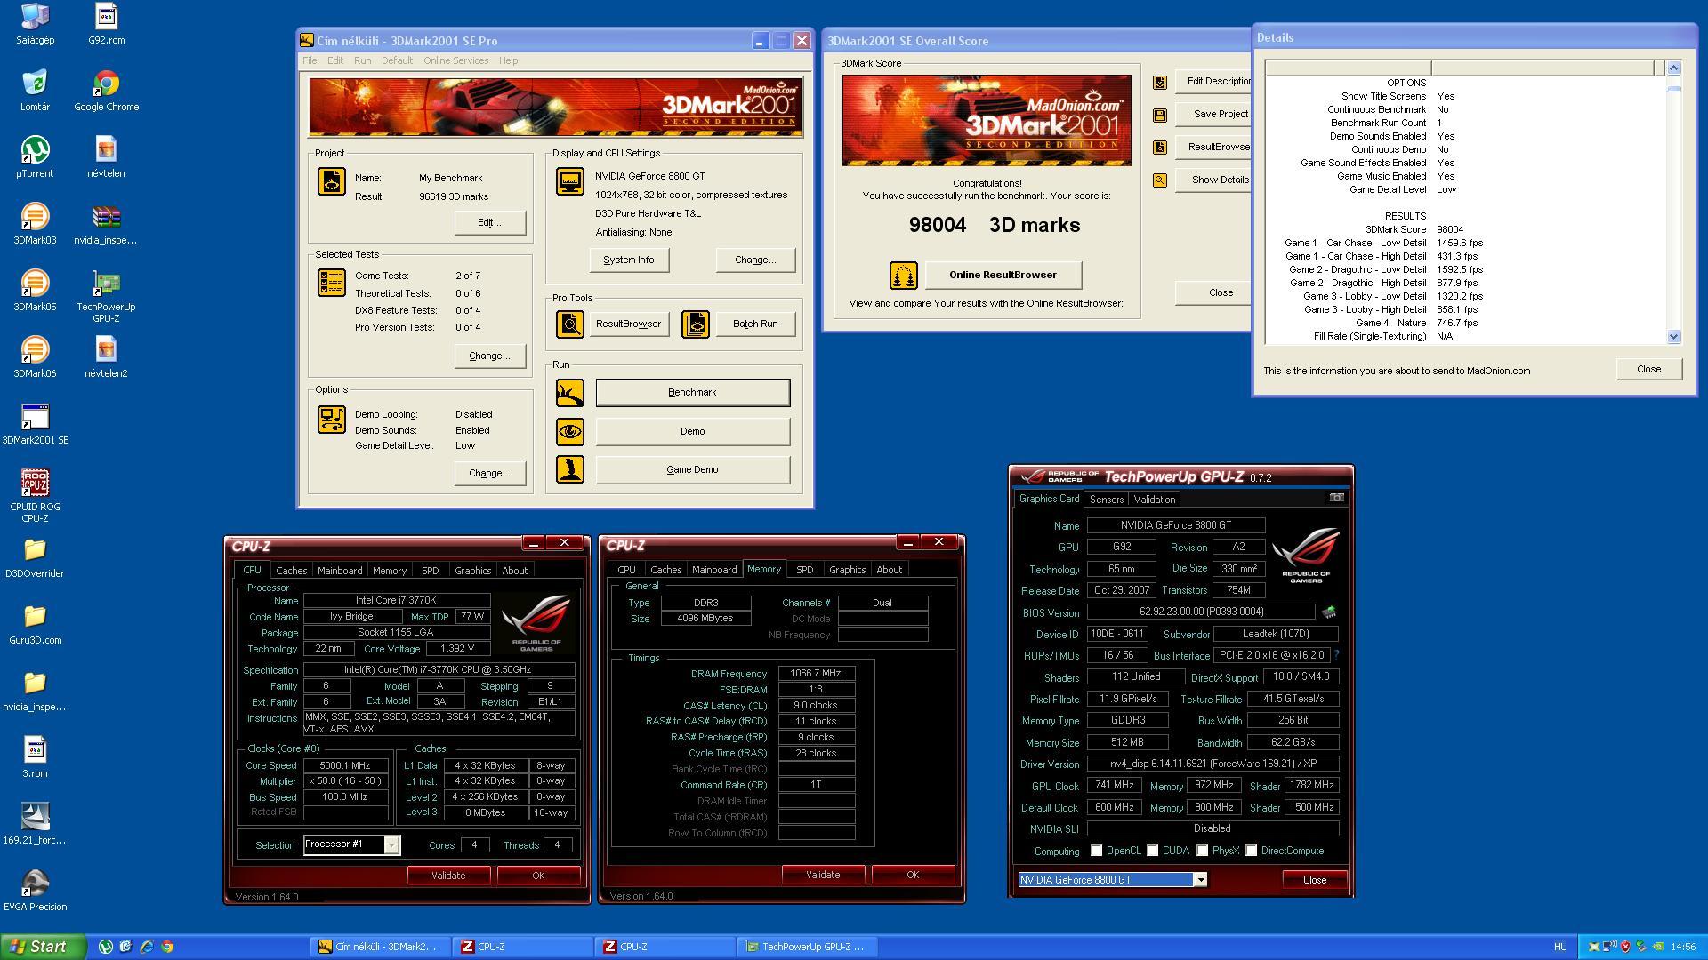Image resolution: width=1708 pixels, height=960 pixels.
Task: Open the GPU selection dropdown in GPU-Z
Action: click(1200, 880)
